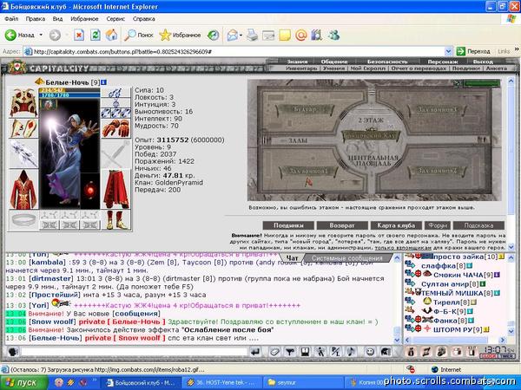Click the necklace slot below the earrings

[116, 103]
